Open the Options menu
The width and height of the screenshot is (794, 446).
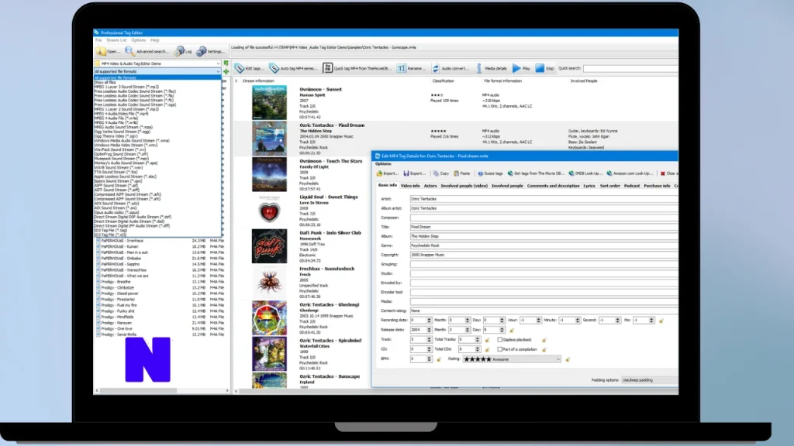[x=138, y=40]
